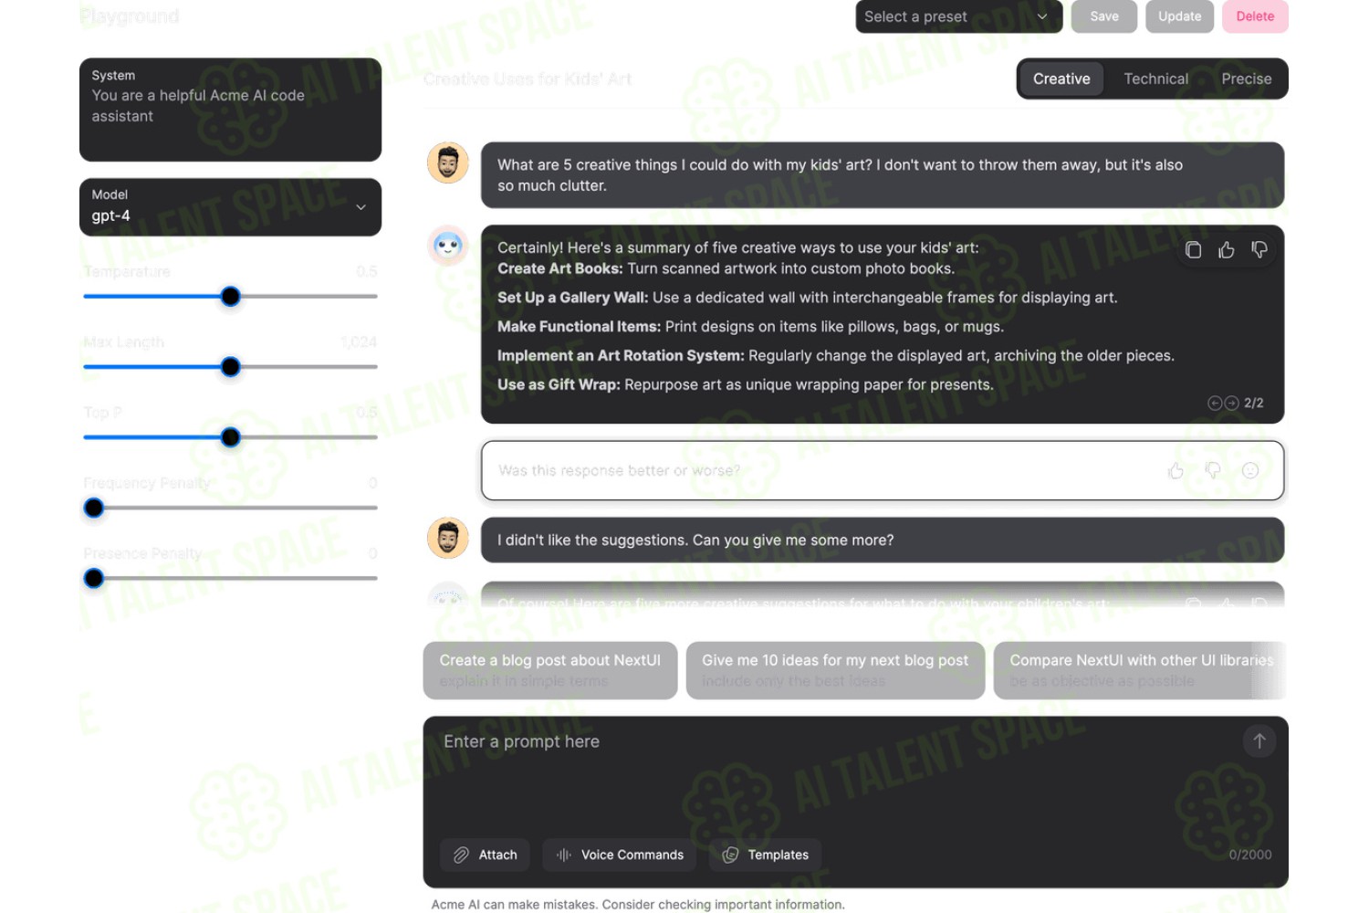Click the Temperature slider handle
Screen dimensions: 1369x913
231,297
